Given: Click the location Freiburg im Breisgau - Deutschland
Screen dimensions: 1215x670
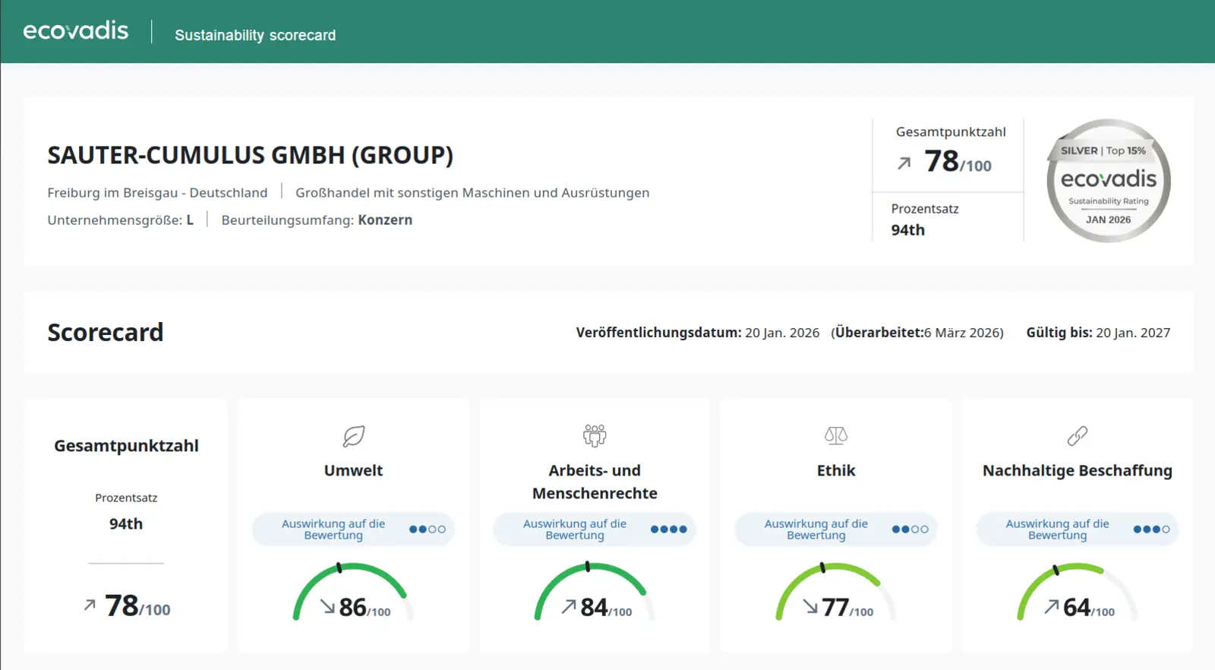Looking at the screenshot, I should click(x=157, y=193).
